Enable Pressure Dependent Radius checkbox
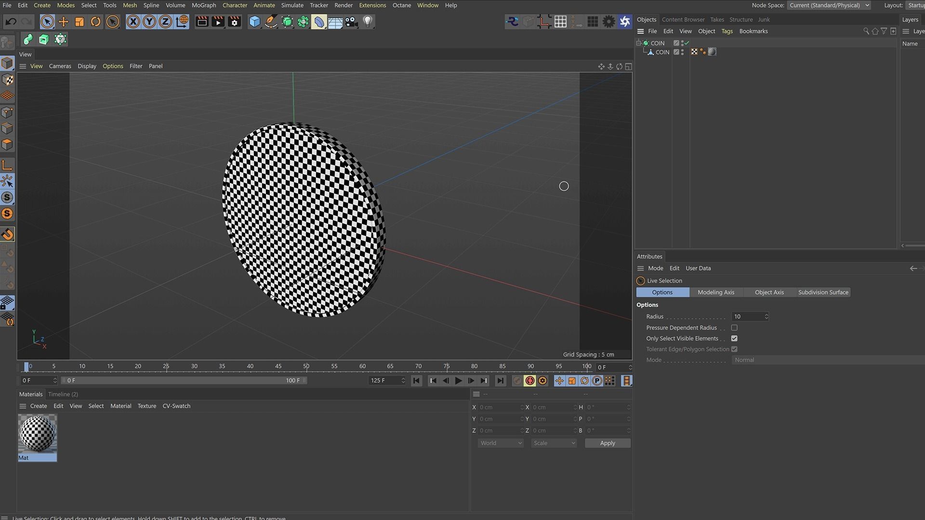Viewport: 925px width, 520px height. tap(734, 327)
